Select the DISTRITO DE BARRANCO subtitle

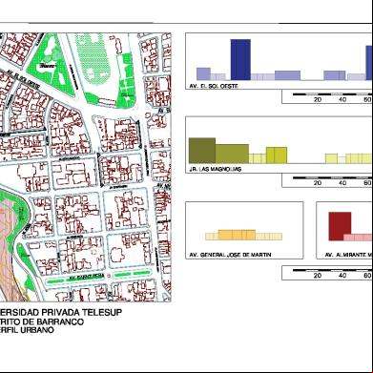42,321
